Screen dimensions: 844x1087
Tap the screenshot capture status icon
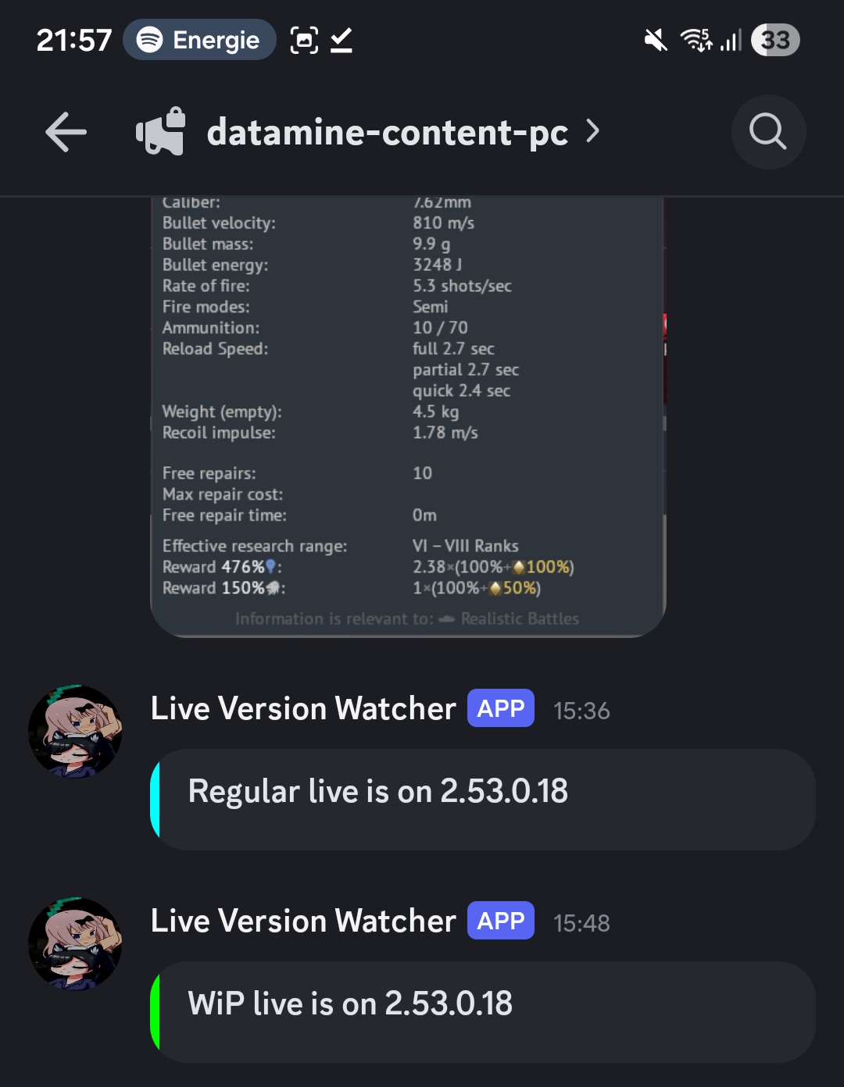[304, 40]
